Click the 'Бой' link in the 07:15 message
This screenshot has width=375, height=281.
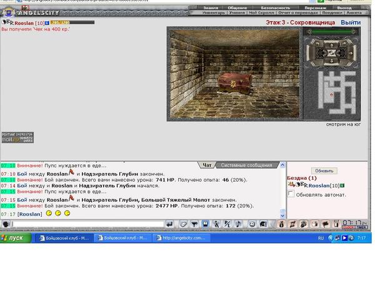click(x=22, y=200)
